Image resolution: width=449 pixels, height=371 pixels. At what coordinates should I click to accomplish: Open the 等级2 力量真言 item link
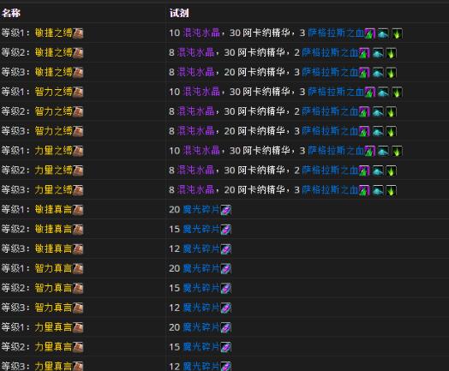53,347
